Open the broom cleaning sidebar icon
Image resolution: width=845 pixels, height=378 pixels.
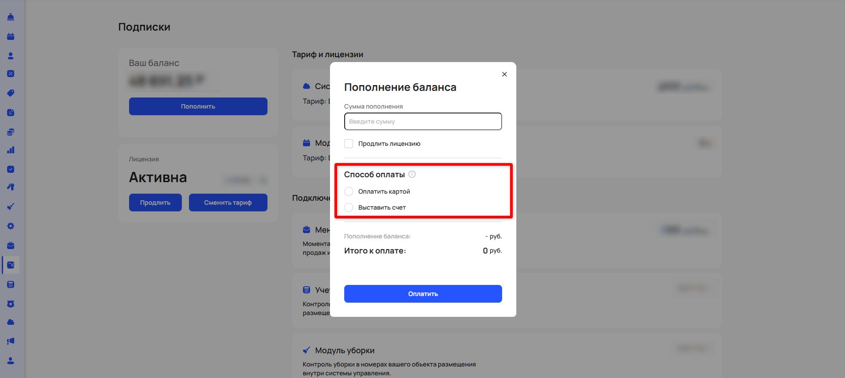point(11,207)
